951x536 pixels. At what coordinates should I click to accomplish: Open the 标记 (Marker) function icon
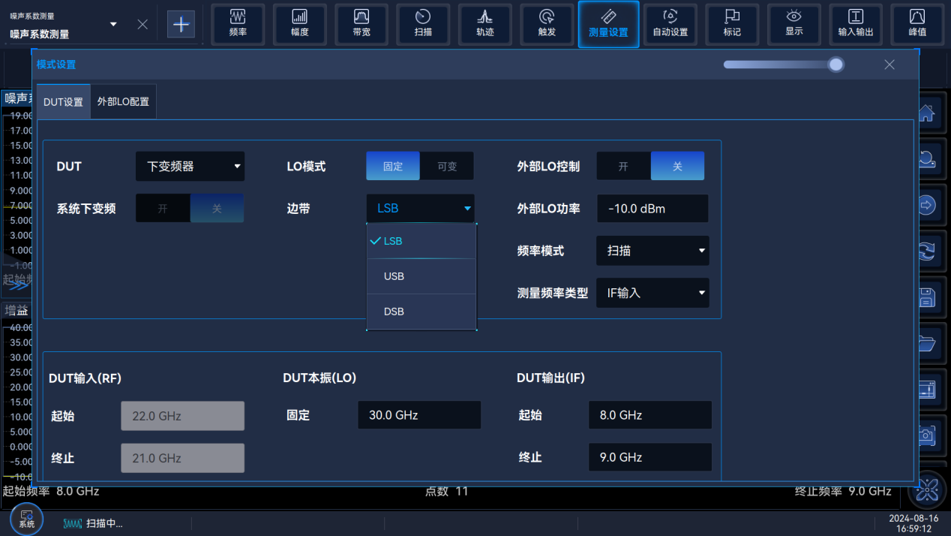[732, 24]
